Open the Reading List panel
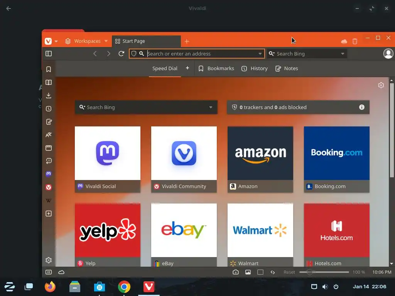Viewport: 395px width, 296px height. point(49,82)
